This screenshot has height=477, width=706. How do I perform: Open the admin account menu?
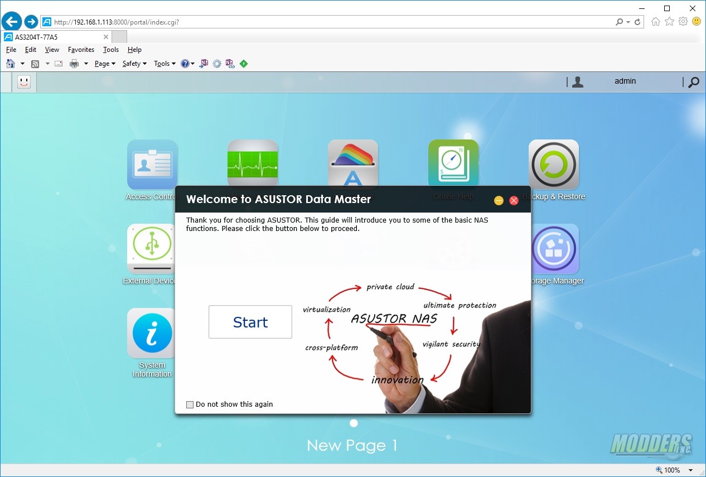coord(625,81)
